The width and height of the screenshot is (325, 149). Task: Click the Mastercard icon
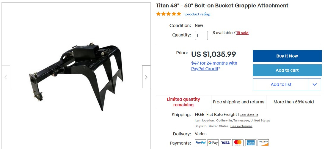pos(238,143)
